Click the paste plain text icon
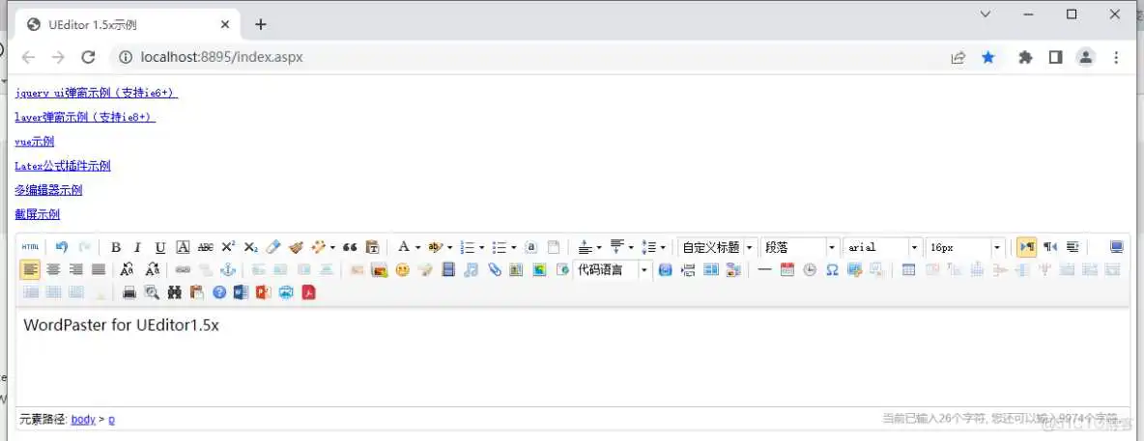Screen dimensions: 1144x441 (x=372, y=247)
